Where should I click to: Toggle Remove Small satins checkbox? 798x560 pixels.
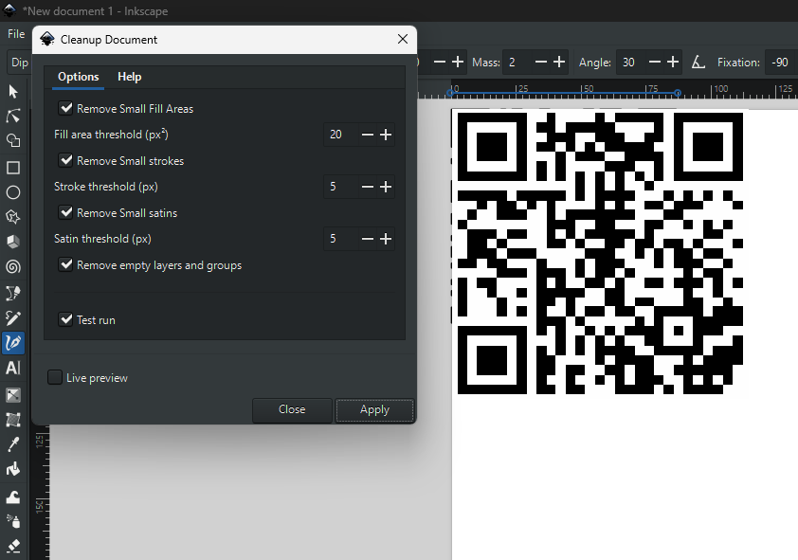(65, 212)
